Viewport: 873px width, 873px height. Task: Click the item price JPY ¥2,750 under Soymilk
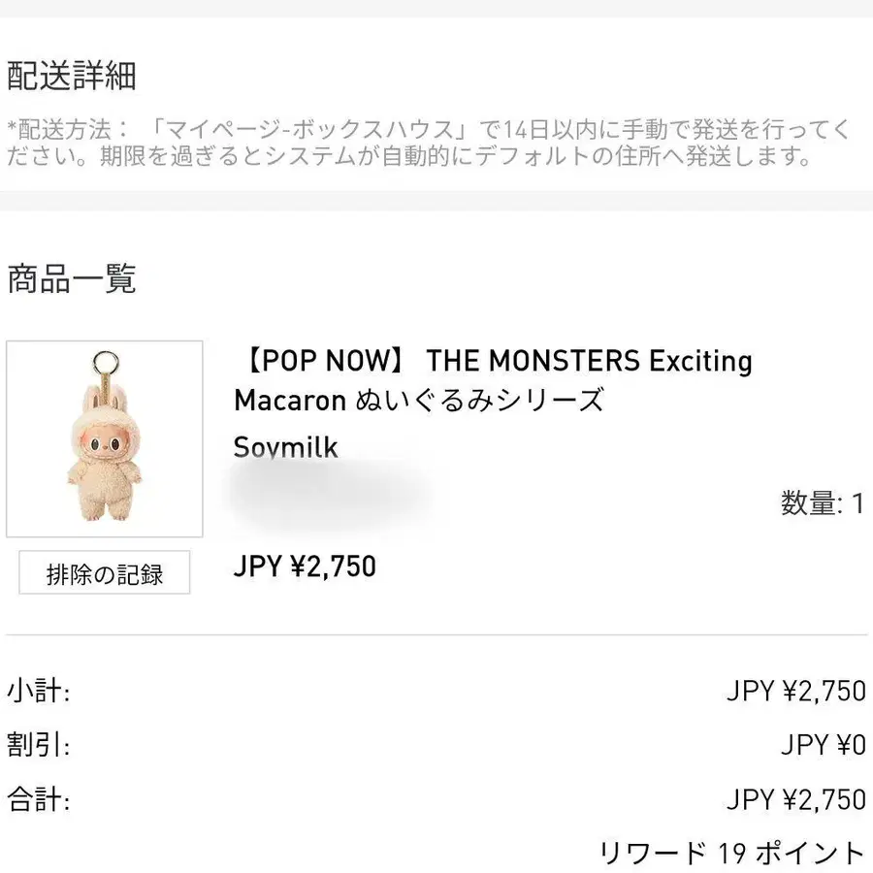(305, 566)
